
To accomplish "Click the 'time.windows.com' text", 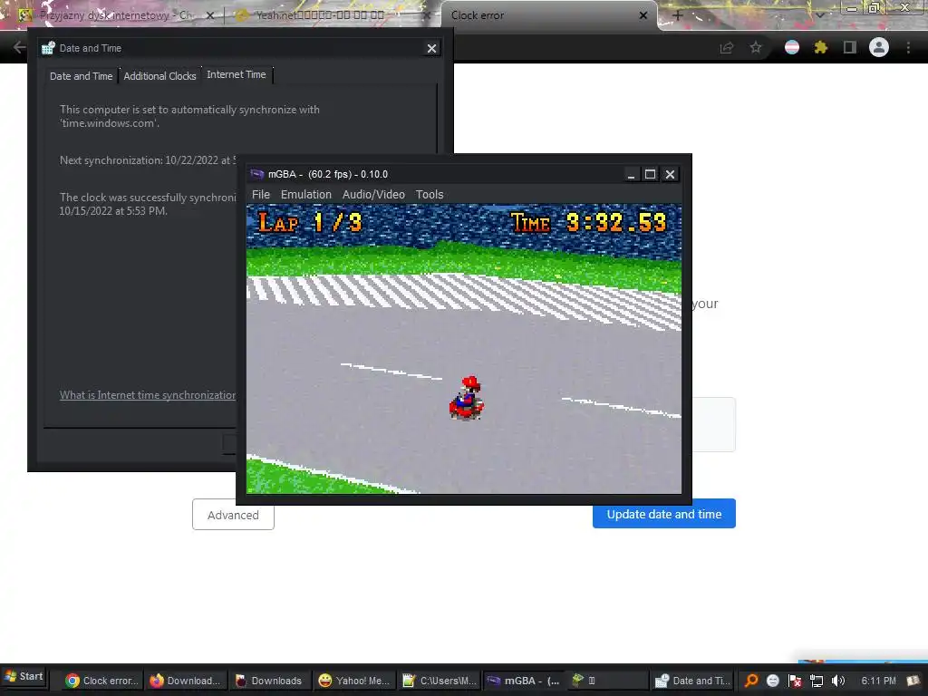I will click(110, 123).
